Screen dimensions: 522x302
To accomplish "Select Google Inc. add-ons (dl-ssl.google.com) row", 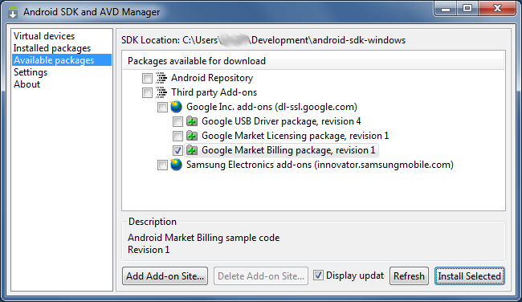I will [x=271, y=107].
